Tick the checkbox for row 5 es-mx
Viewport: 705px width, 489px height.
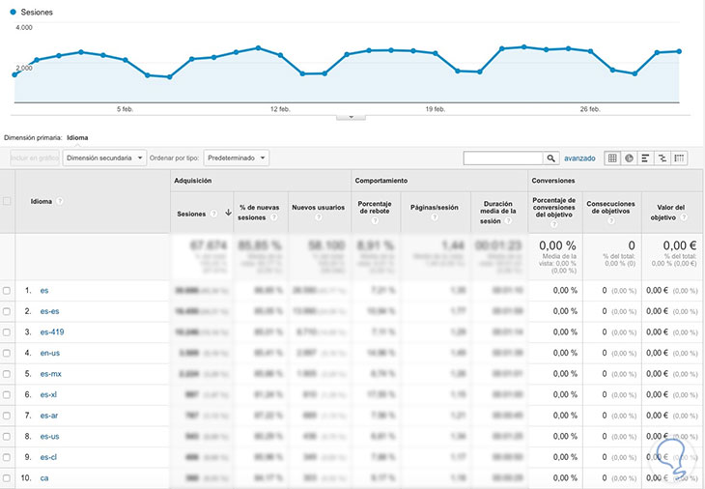pos(7,374)
